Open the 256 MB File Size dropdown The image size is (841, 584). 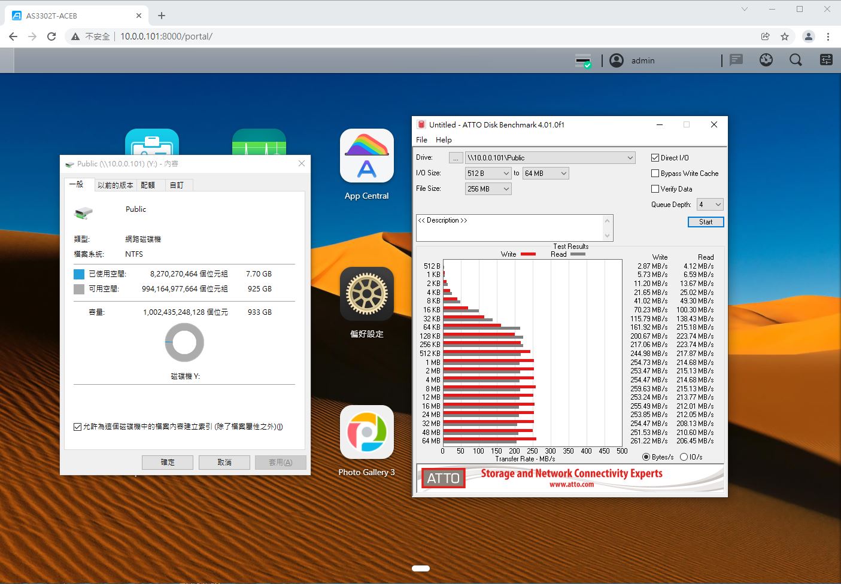click(x=488, y=189)
